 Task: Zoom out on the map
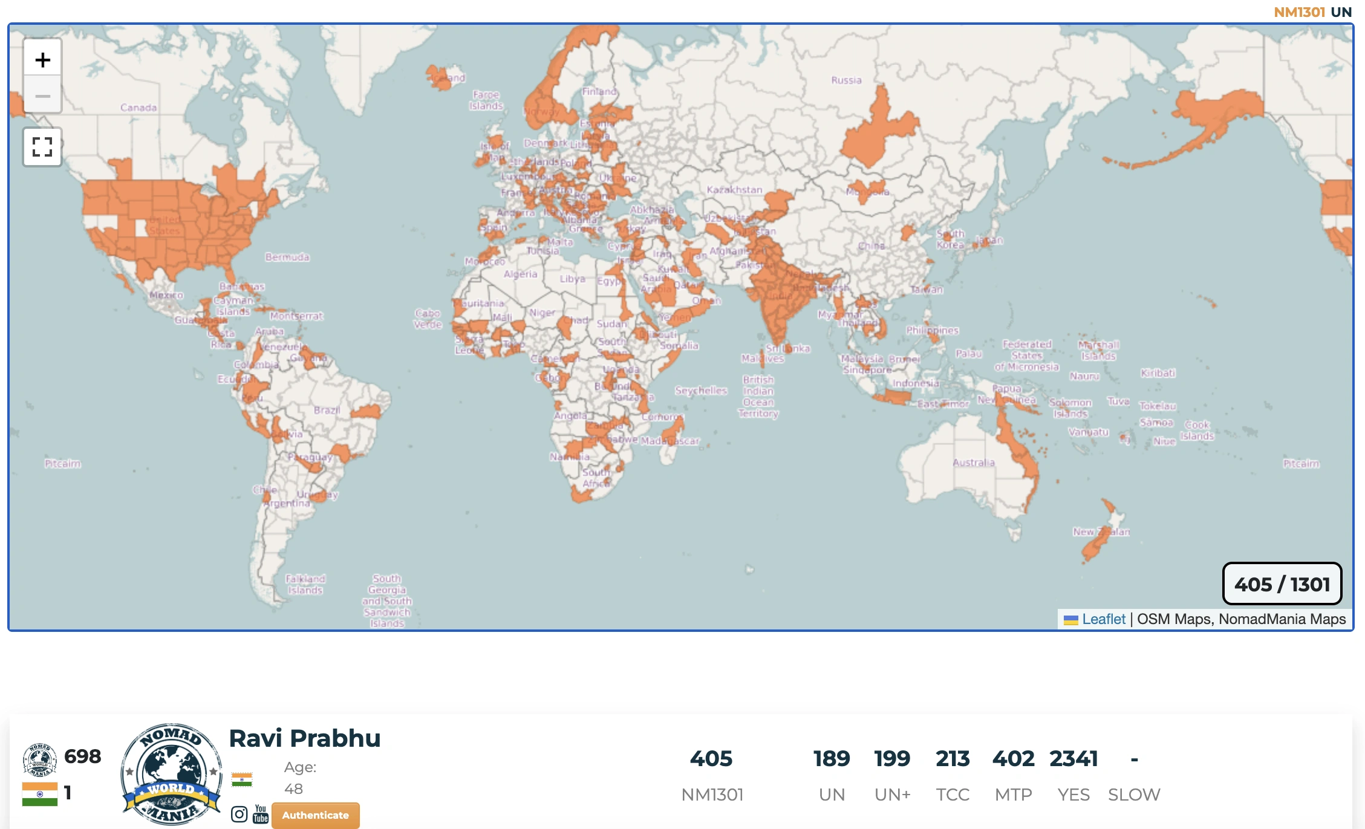[42, 96]
